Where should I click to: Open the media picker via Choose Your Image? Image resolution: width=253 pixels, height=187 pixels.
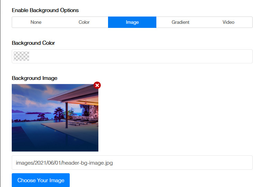pyautogui.click(x=41, y=180)
